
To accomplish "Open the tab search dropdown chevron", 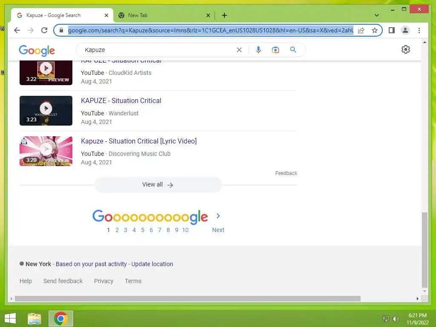I will coord(377,15).
